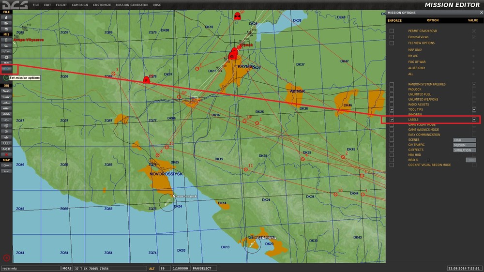The height and width of the screenshot is (272, 484).
Task: Click the Gelendzhik airfield symbol
Action: click(252, 244)
